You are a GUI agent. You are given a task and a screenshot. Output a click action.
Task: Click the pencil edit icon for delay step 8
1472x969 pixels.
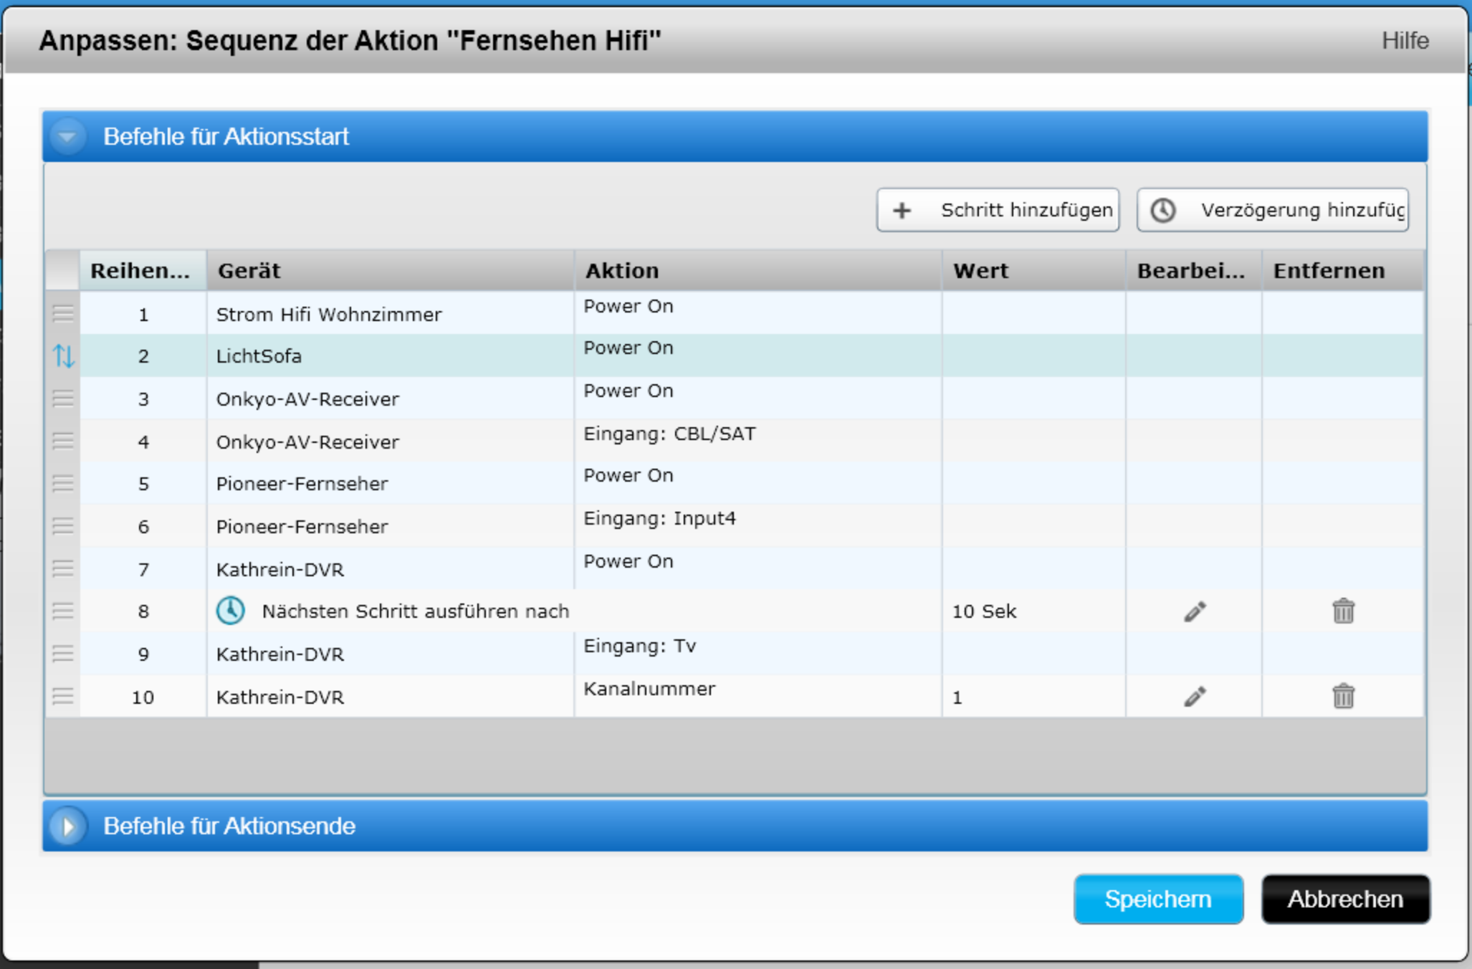tap(1194, 611)
